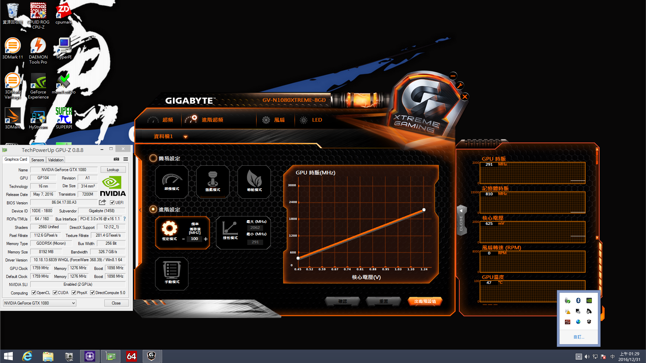Select the Advanced Settings (進階設定) radio button
The height and width of the screenshot is (363, 646).
coord(153,209)
